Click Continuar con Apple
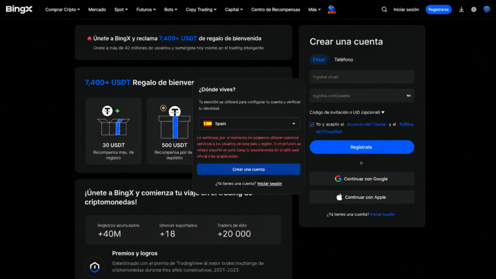496x279 pixels. [x=361, y=197]
